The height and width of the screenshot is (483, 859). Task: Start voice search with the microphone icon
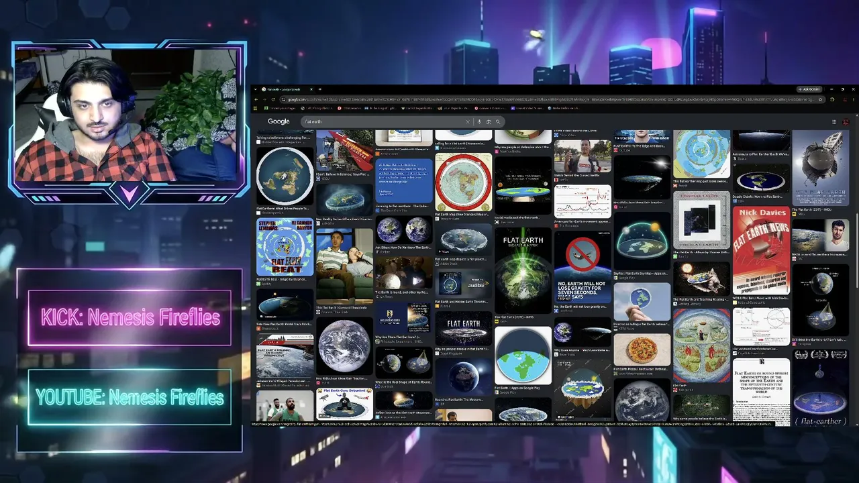(x=479, y=121)
